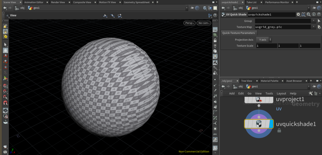Open node info with the circled i icon
Image resolution: width=322 pixels, height=155 pixels.
click(x=314, y=14)
